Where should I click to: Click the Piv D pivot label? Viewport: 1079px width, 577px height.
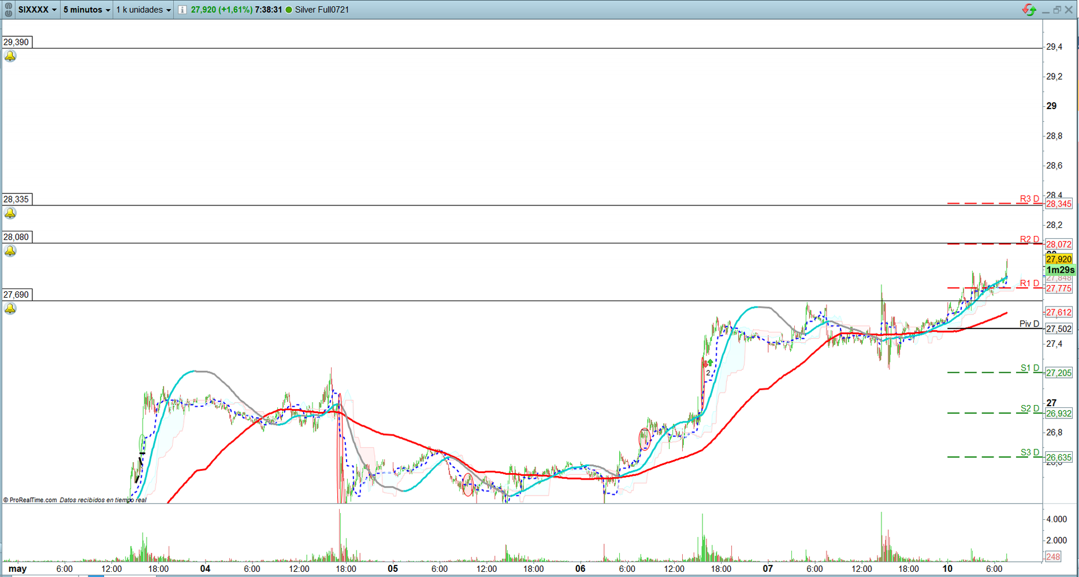(x=1029, y=324)
